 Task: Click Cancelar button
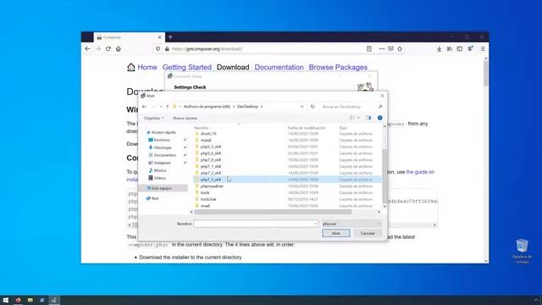tap(368, 234)
